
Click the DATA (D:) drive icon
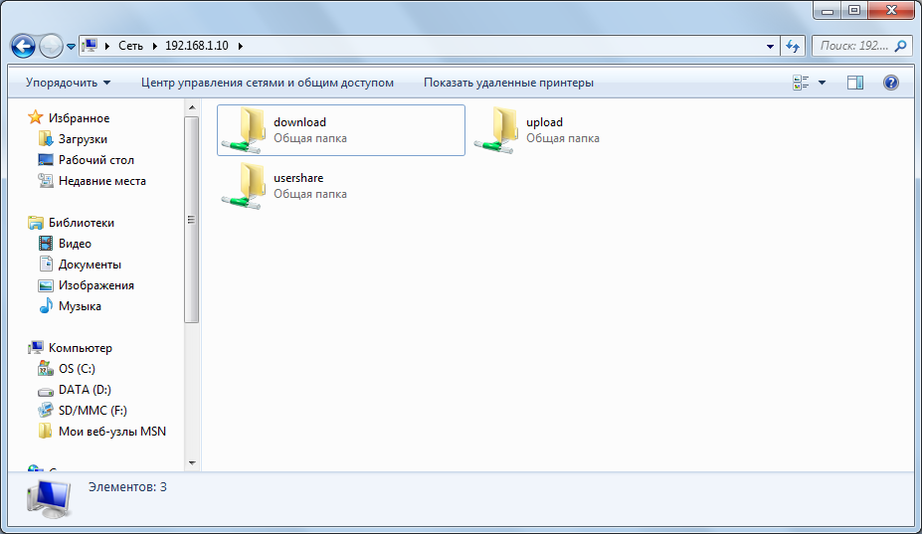pyautogui.click(x=46, y=391)
